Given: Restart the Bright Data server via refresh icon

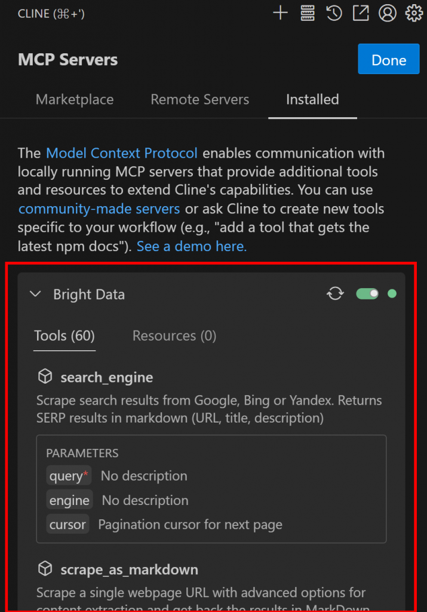Looking at the screenshot, I should point(335,293).
